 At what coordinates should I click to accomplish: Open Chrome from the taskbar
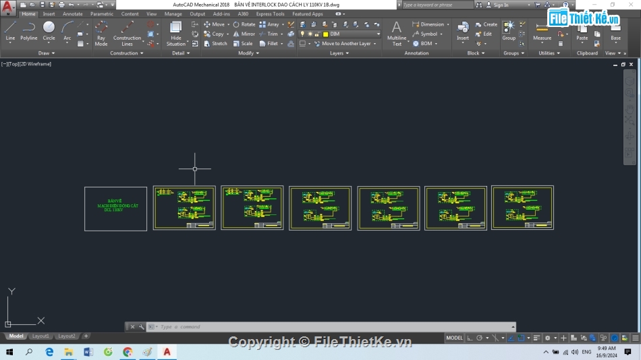click(x=128, y=352)
